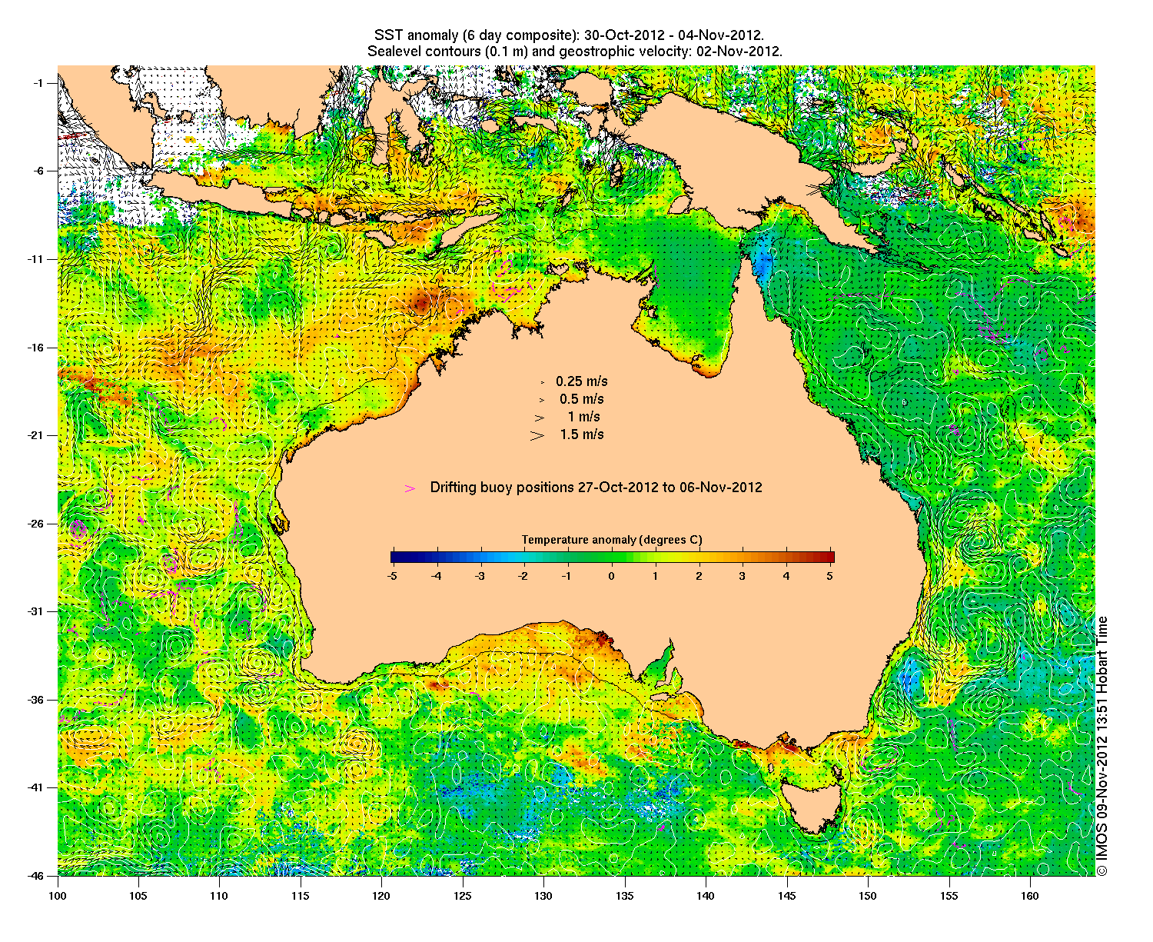Select the longitude axis label "150"

[868, 895]
